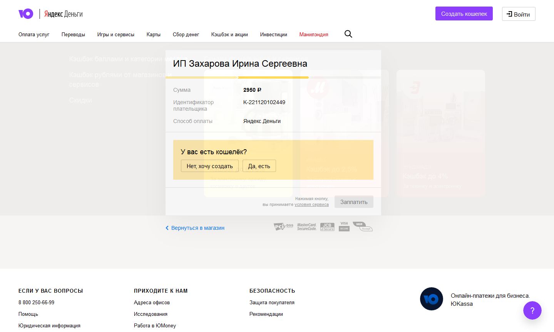Click the БЕЗОПАСНОСТЬ footer heading
The height and width of the screenshot is (332, 554).
(272, 291)
